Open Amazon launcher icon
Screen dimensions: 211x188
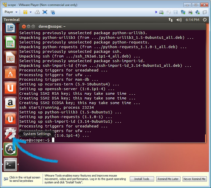10,103
